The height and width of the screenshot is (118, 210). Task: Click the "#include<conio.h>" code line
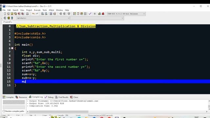click(x=30, y=37)
